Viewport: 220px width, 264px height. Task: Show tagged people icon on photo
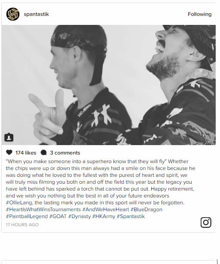tap(9, 137)
